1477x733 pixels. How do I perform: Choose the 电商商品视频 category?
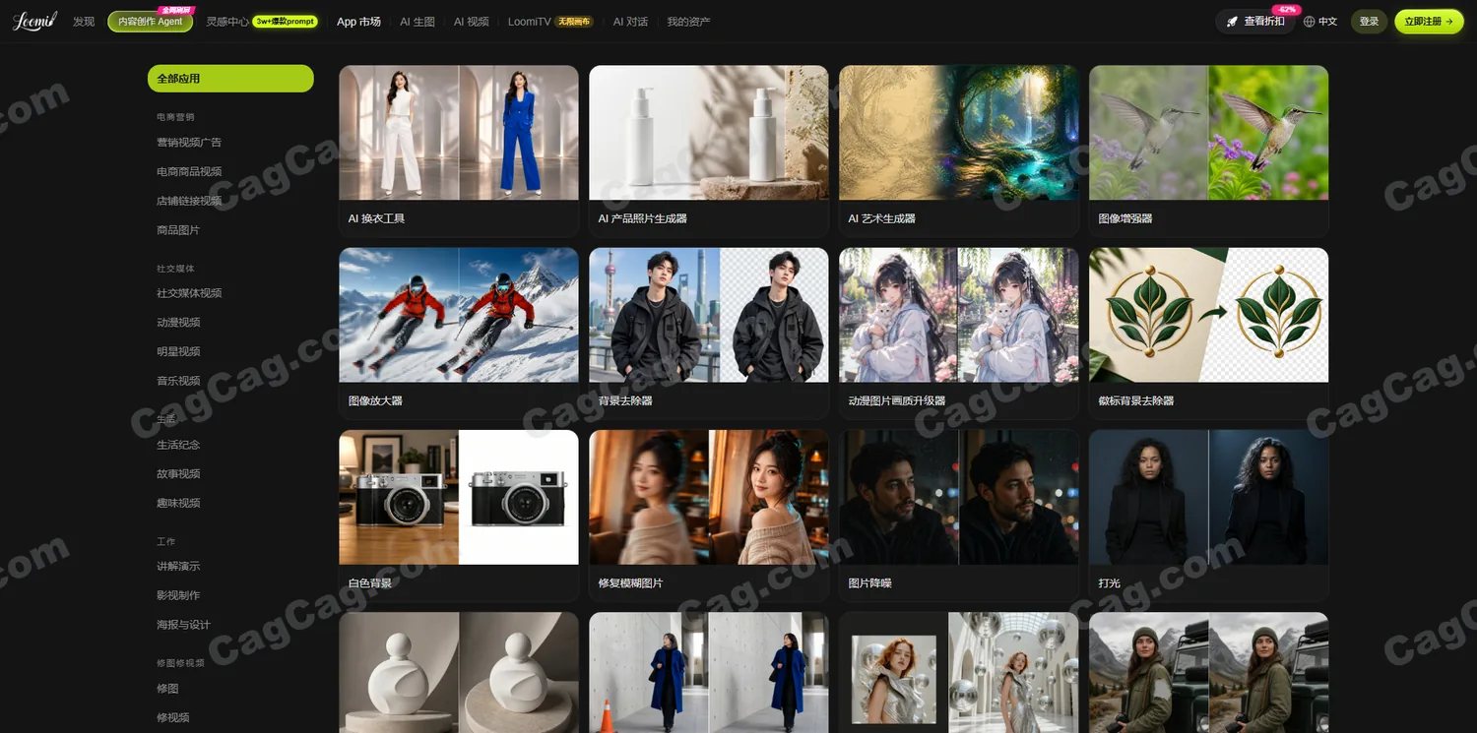tap(189, 171)
